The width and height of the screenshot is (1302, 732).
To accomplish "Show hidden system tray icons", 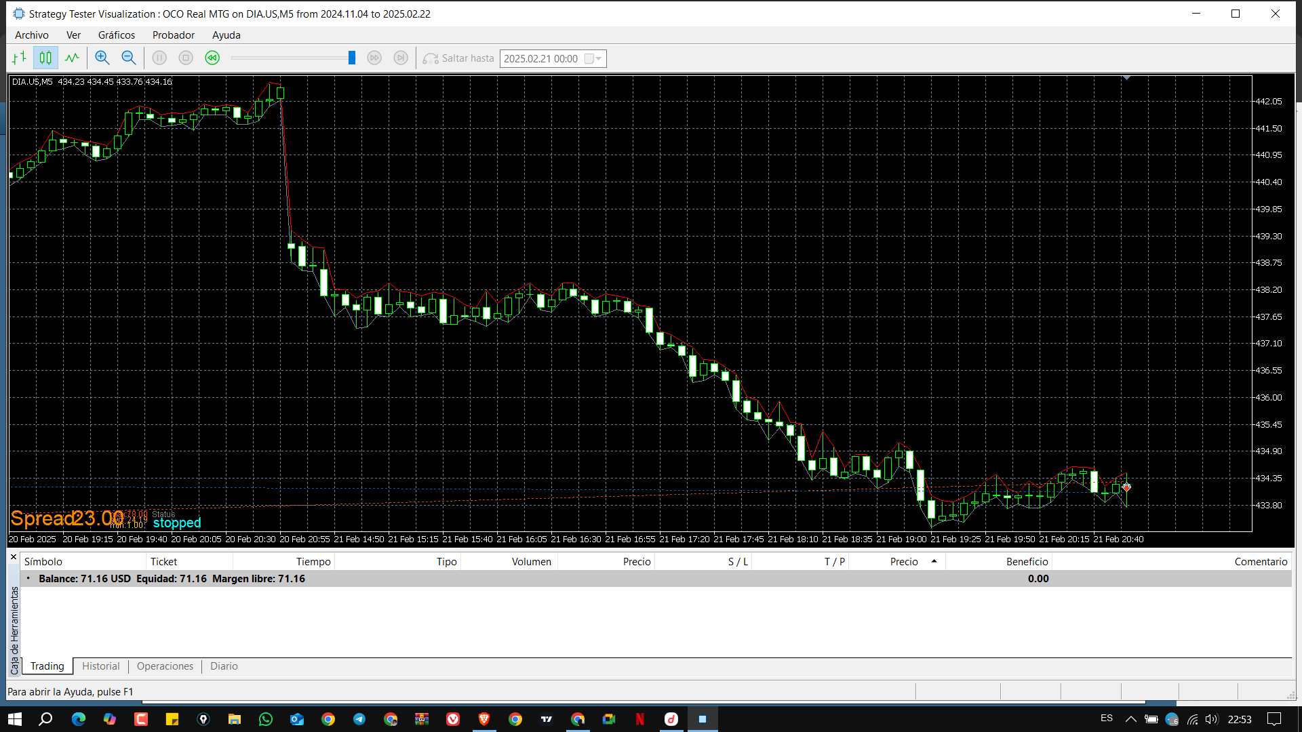I will point(1130,719).
